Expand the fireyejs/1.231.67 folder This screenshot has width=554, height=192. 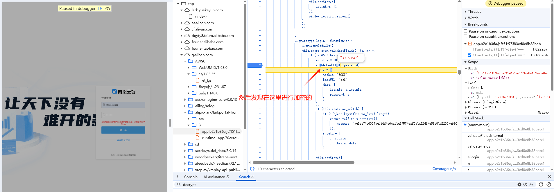click(189, 87)
